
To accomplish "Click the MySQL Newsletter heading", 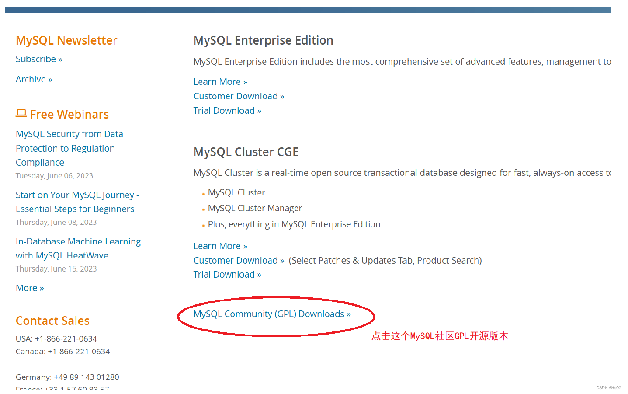I will [x=66, y=40].
